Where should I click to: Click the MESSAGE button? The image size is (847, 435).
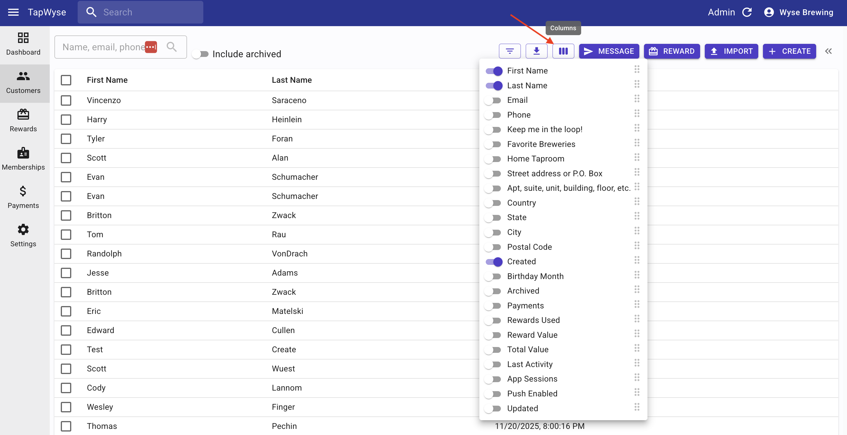[x=608, y=51]
